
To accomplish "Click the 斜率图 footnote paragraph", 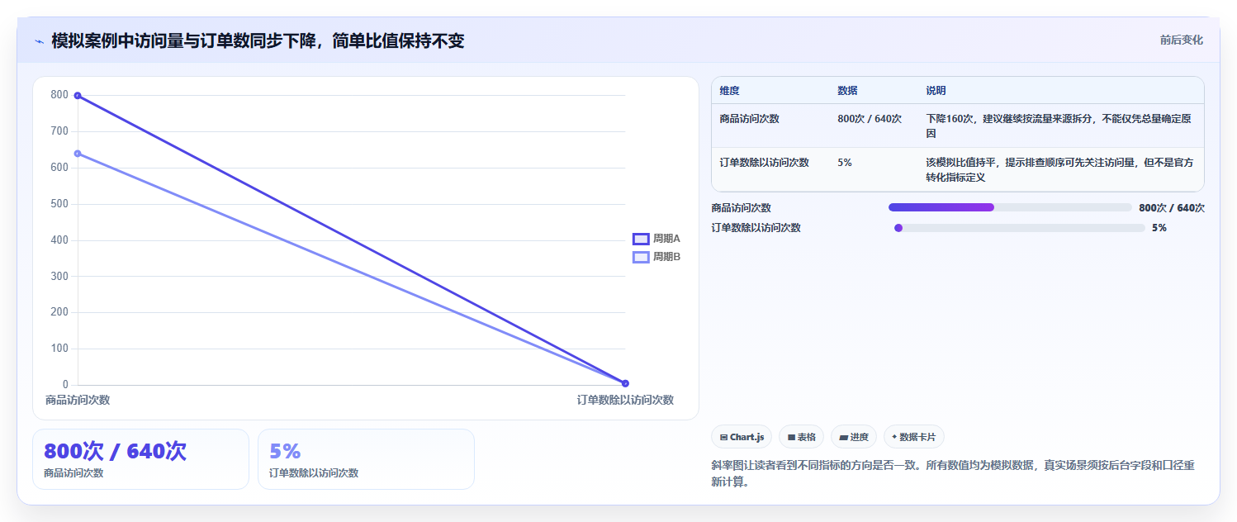I will [x=953, y=473].
